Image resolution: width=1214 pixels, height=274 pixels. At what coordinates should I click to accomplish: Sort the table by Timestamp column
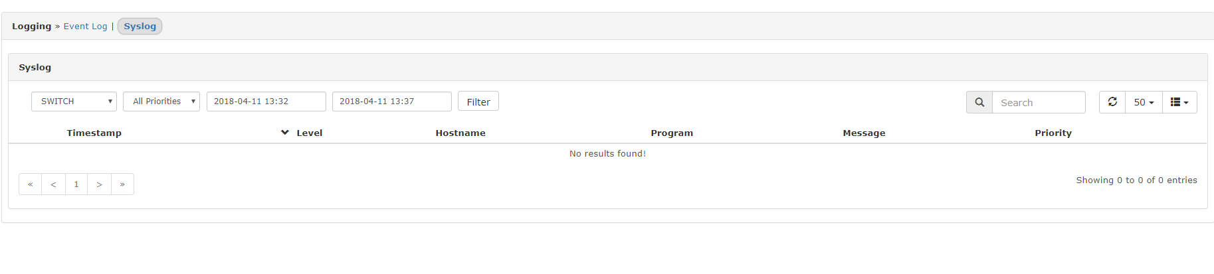(x=94, y=133)
